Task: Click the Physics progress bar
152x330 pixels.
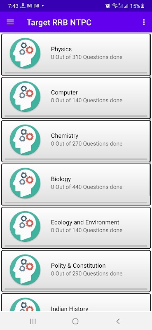Action: point(76,73)
